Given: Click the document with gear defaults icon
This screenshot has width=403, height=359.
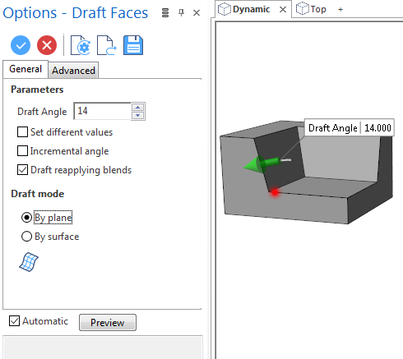Looking at the screenshot, I should click(x=81, y=45).
